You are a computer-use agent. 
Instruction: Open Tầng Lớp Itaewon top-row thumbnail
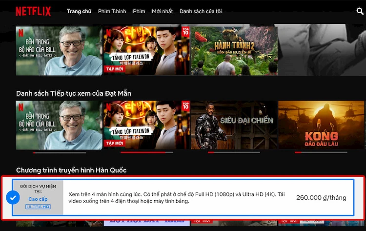[x=146, y=51]
